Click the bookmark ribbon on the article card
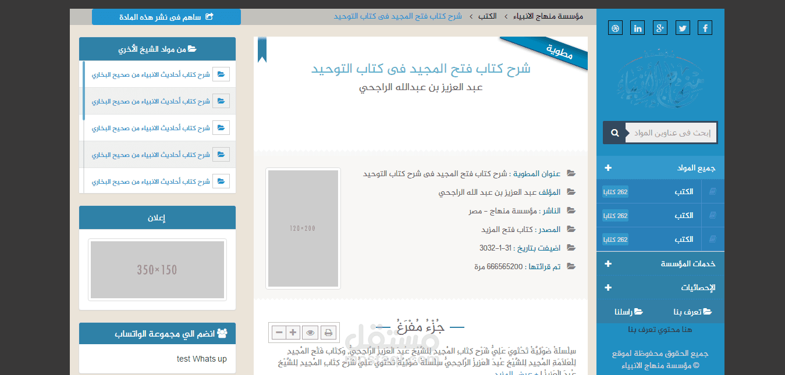The image size is (785, 375). point(262,49)
